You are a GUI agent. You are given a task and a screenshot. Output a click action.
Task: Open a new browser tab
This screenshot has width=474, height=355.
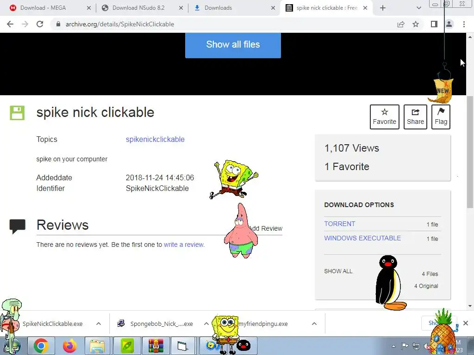383,8
